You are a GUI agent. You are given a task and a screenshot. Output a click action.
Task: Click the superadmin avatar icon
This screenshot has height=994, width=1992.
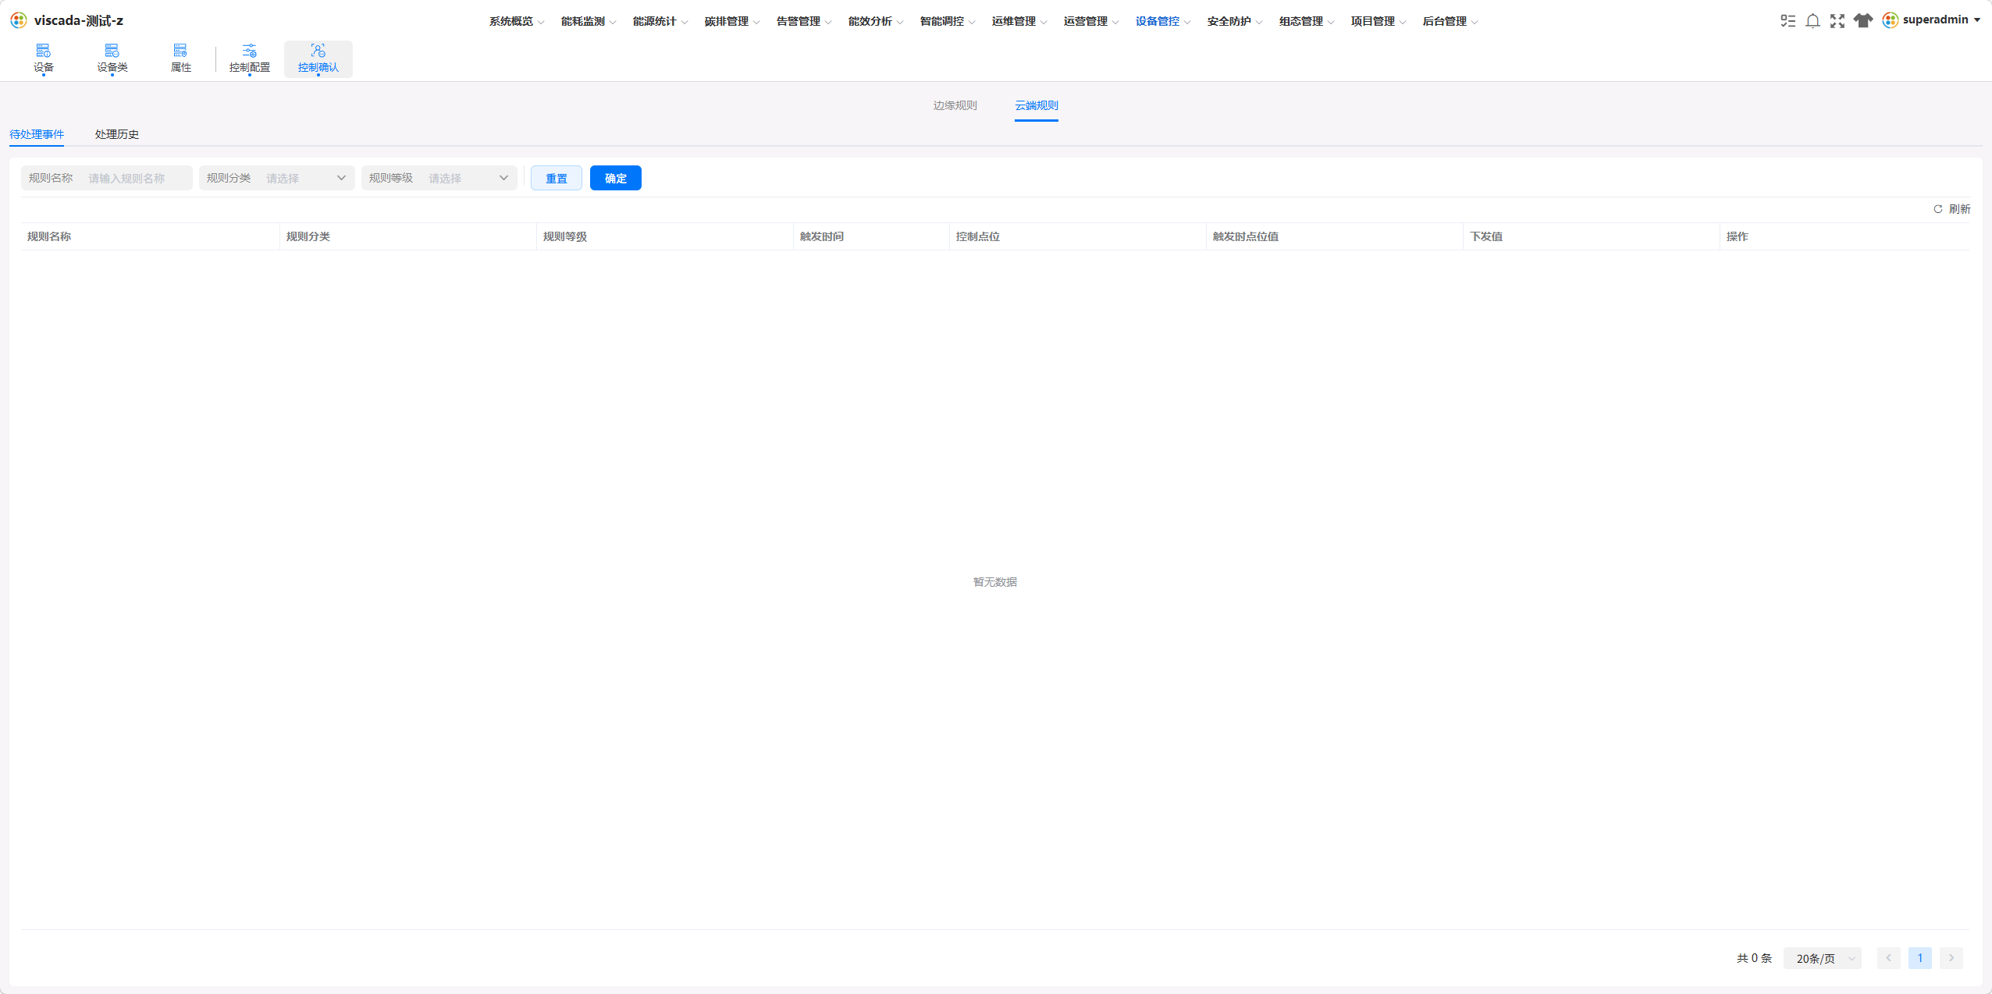coord(1891,20)
